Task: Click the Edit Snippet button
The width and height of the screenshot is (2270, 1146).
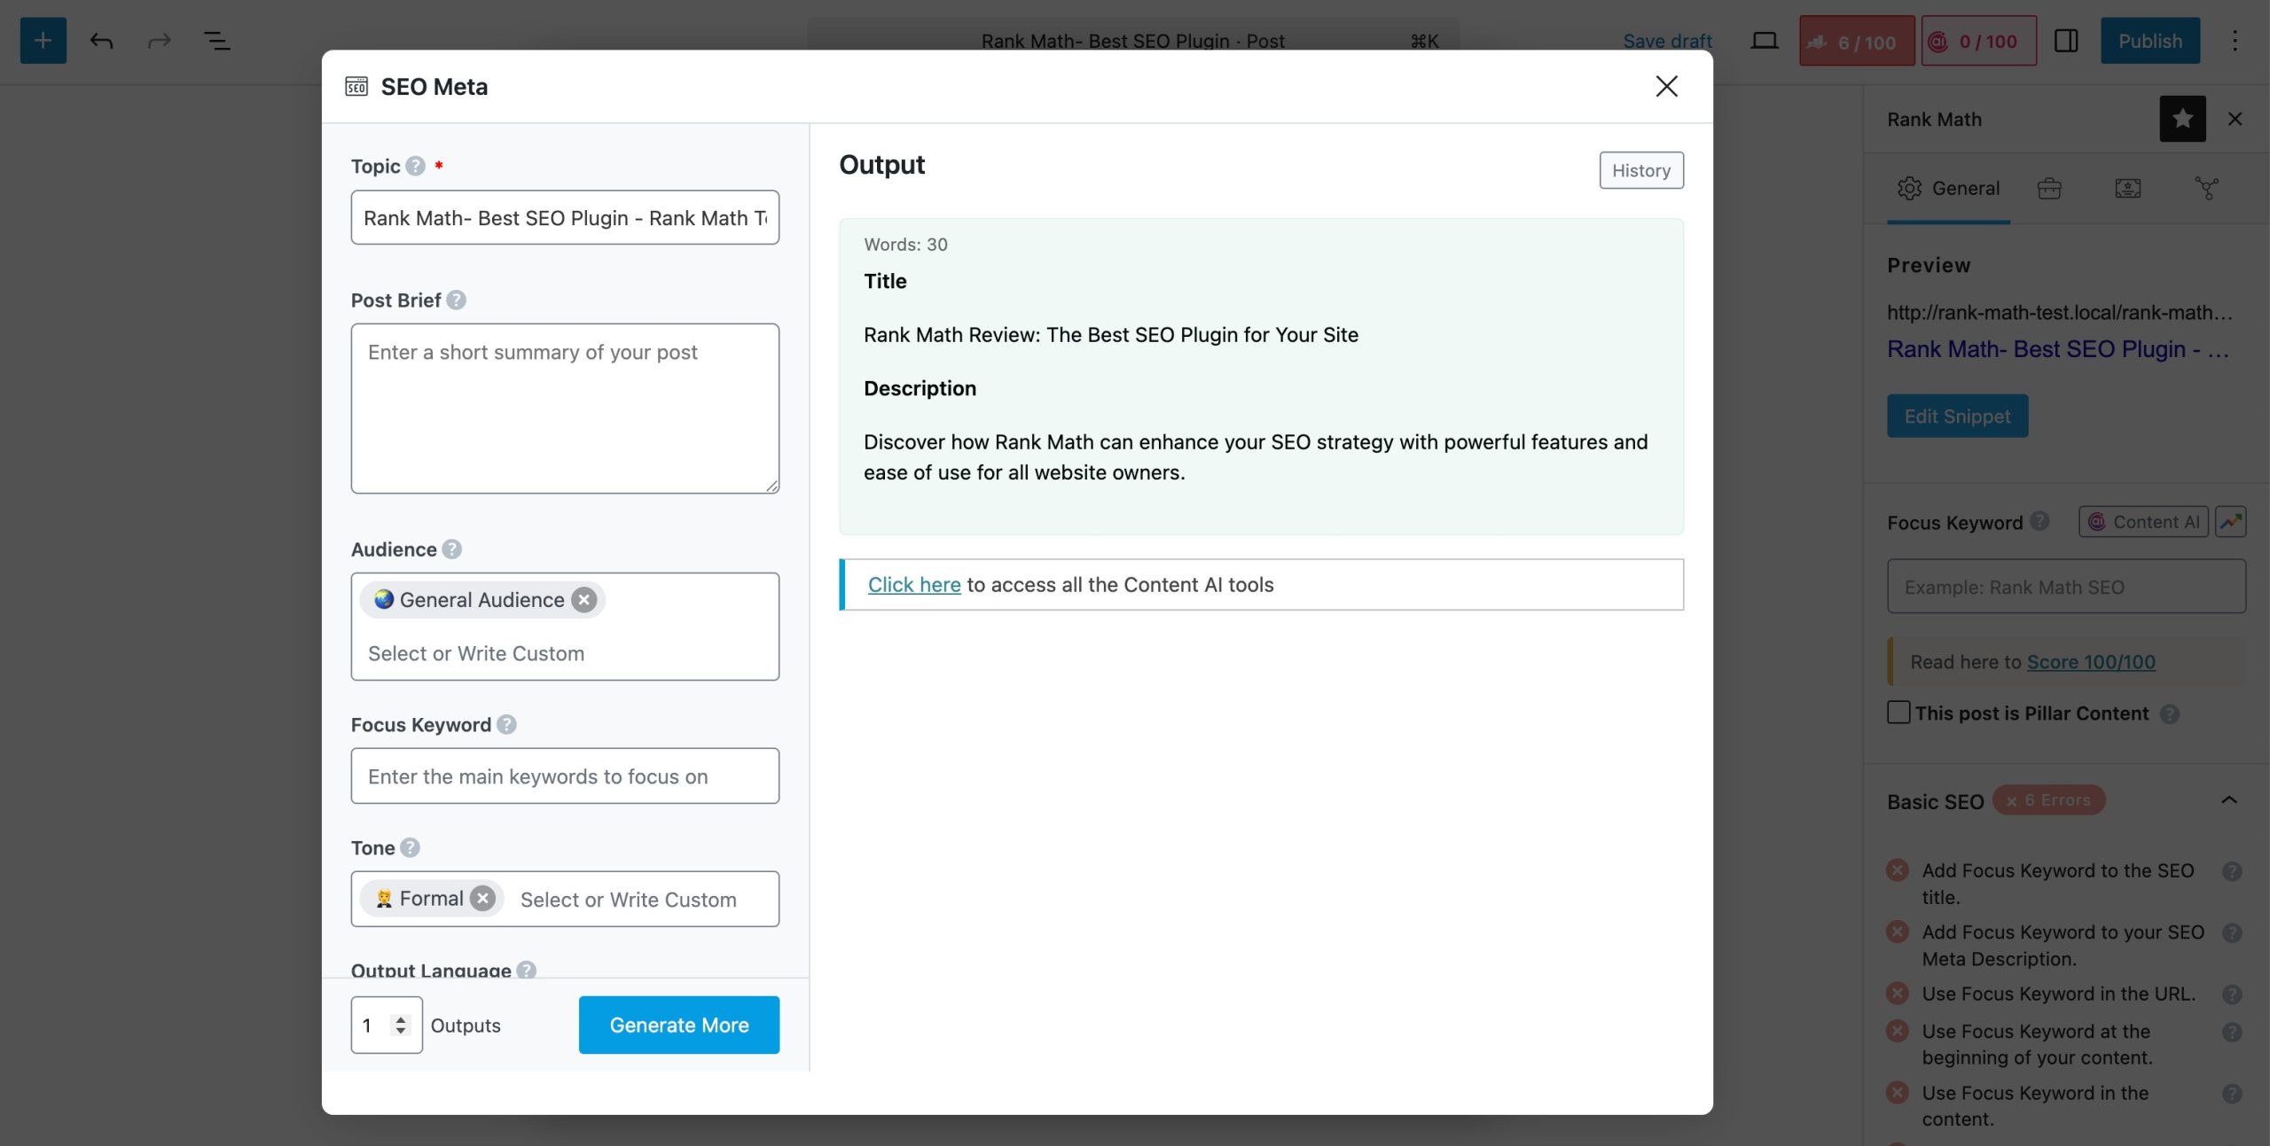Action: click(x=1957, y=417)
